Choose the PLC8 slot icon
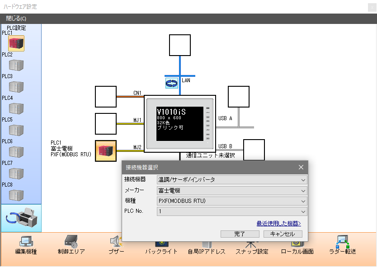377x267 pixels. pyautogui.click(x=16, y=195)
